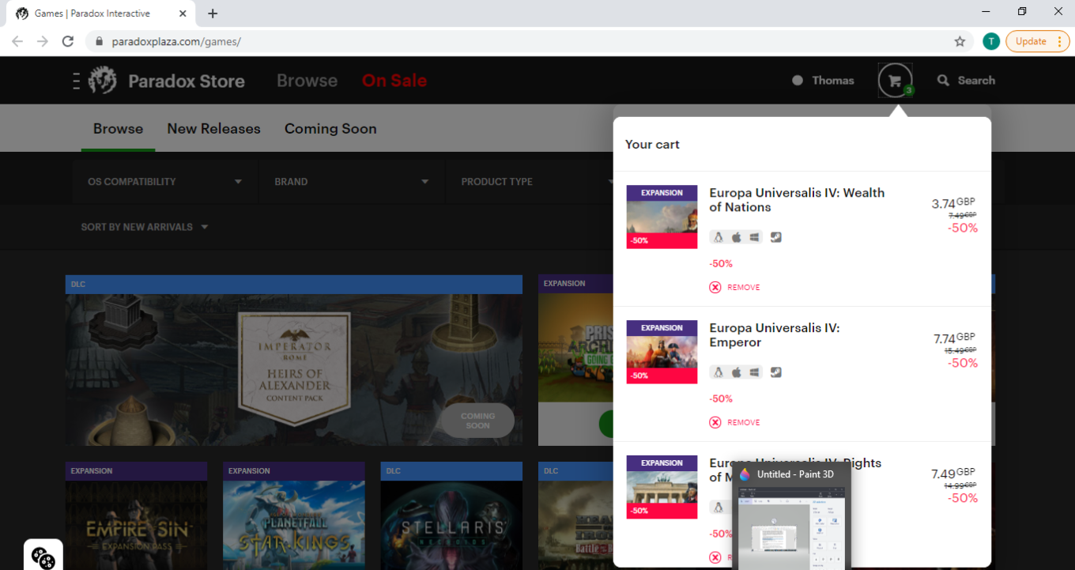The height and width of the screenshot is (570, 1075).
Task: Click the Steam icon for Wealth of Nations
Action: coord(776,237)
